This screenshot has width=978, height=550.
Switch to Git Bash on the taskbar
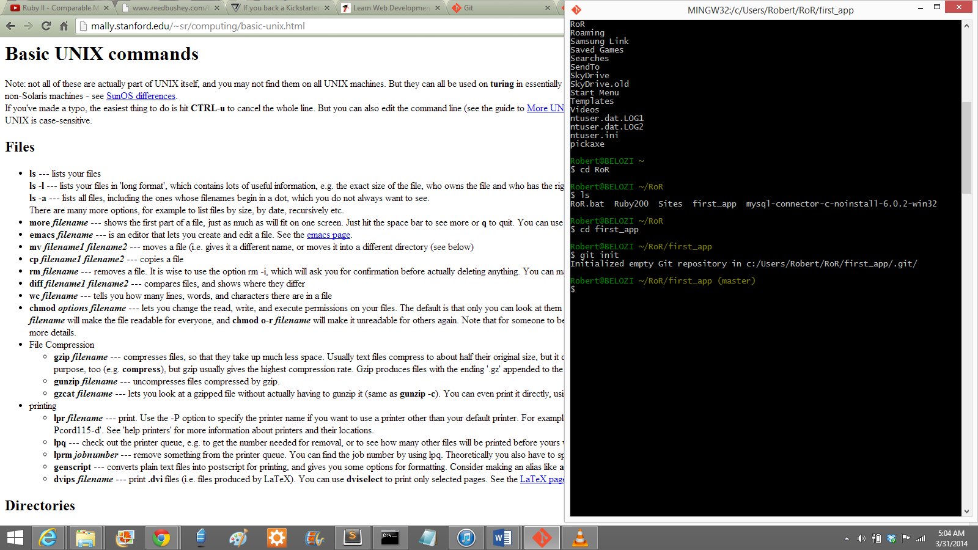pyautogui.click(x=542, y=538)
